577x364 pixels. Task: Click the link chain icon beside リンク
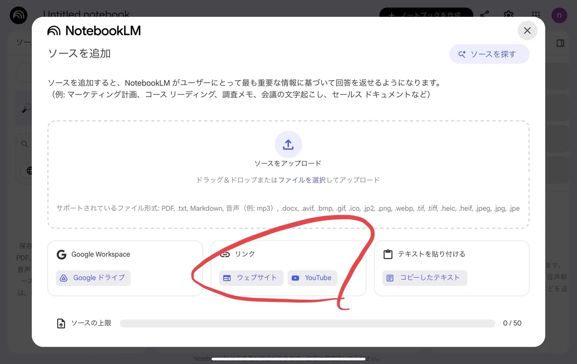(225, 255)
